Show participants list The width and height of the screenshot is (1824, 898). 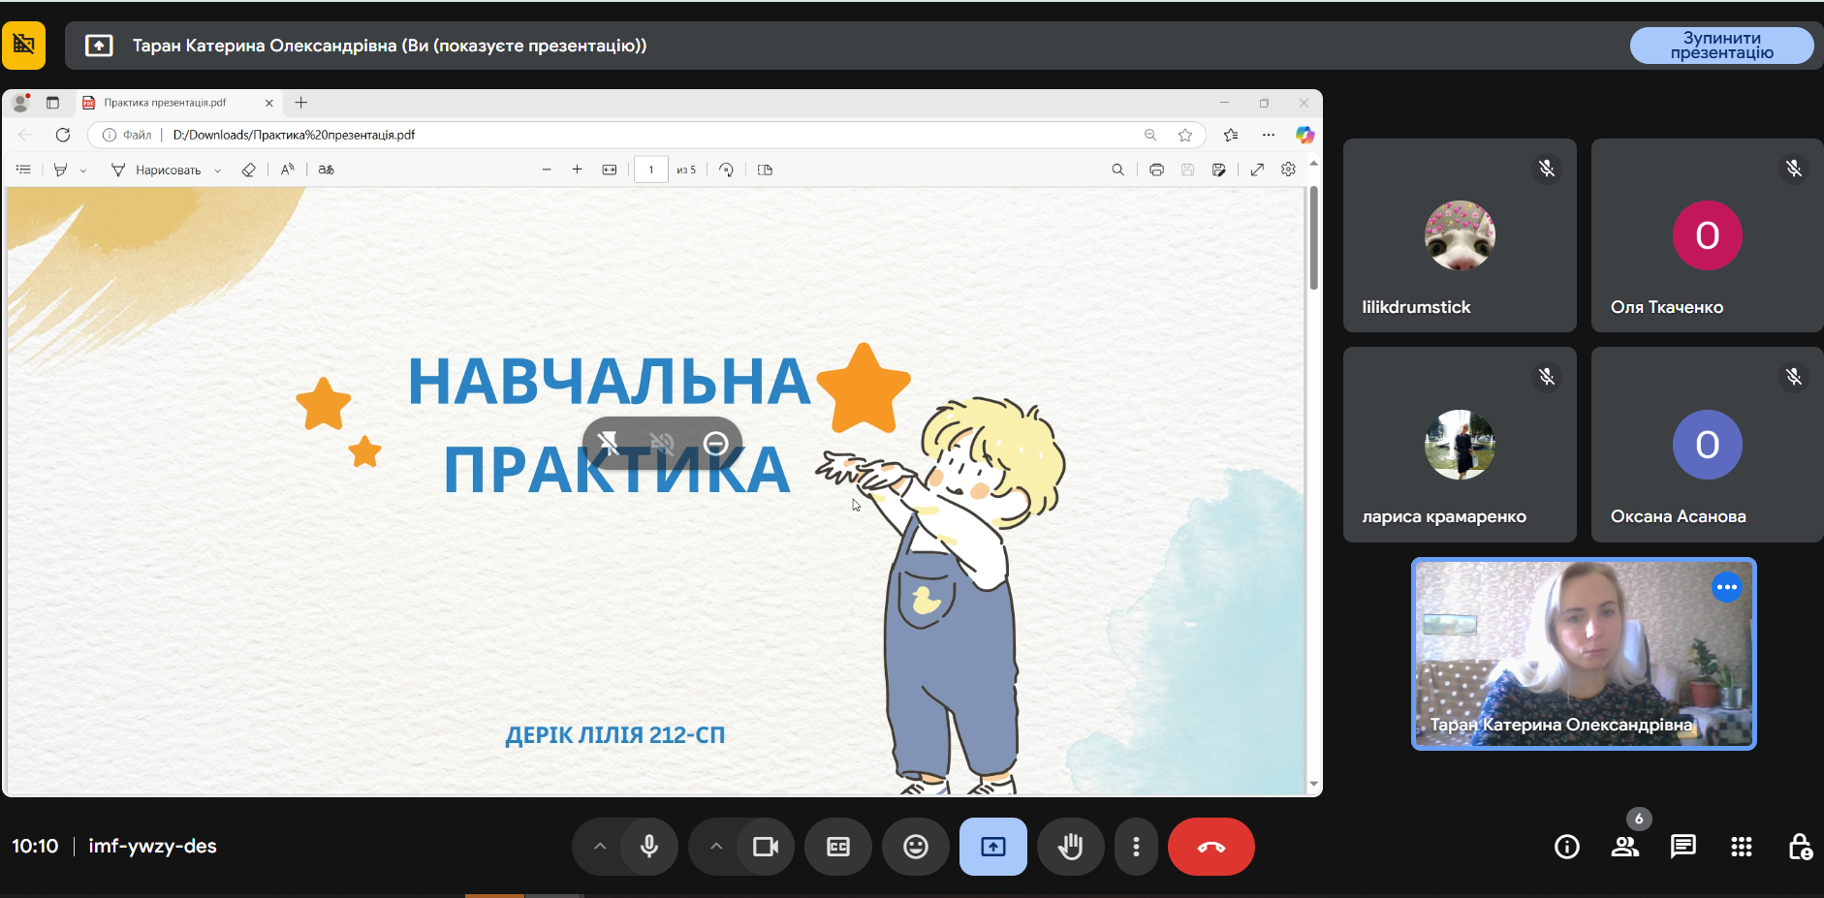[x=1625, y=847]
